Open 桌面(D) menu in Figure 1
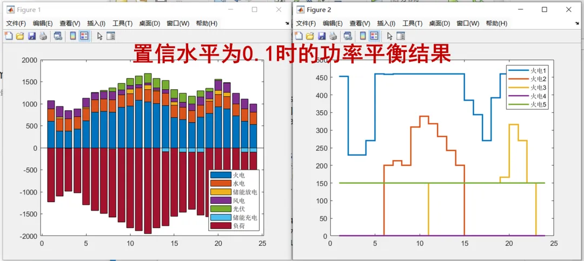 click(150, 23)
